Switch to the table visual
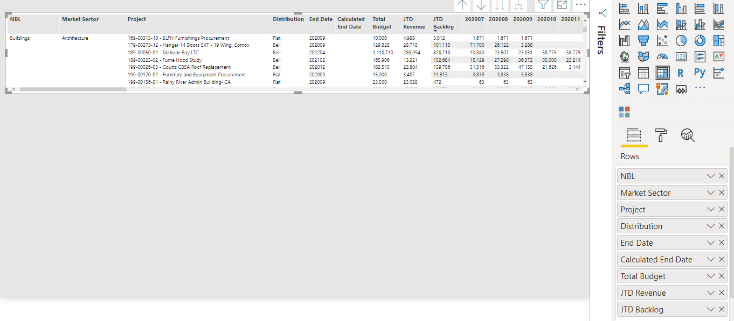 [x=643, y=73]
